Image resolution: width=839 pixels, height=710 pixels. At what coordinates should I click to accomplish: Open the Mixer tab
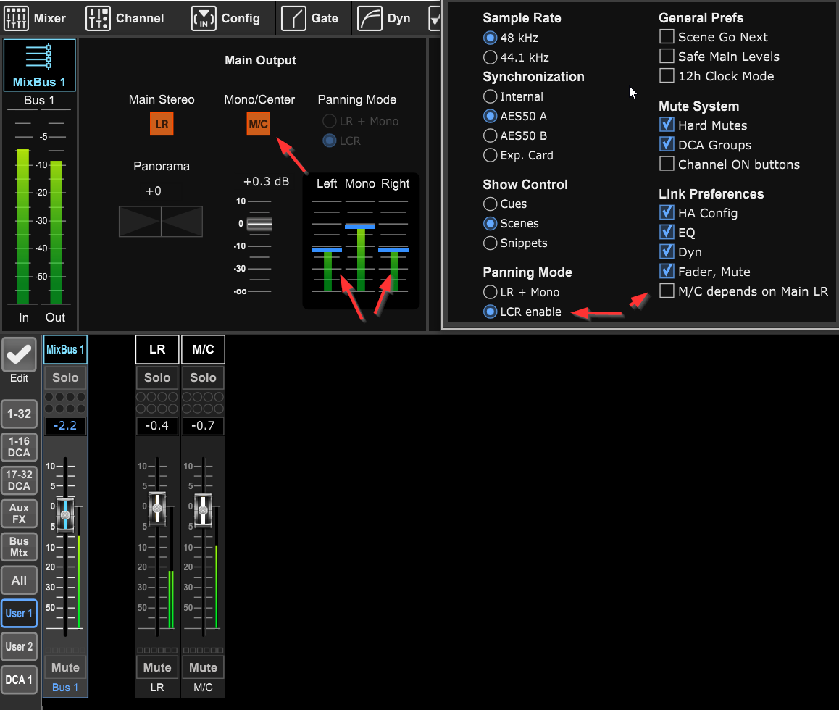coord(36,18)
